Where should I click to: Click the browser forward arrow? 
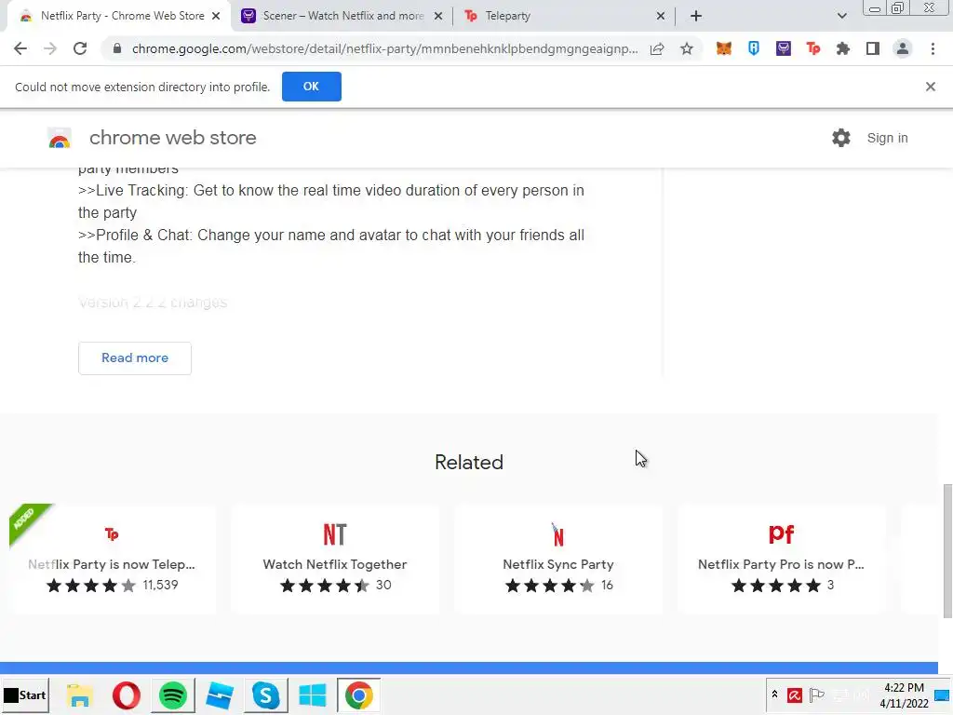point(50,48)
